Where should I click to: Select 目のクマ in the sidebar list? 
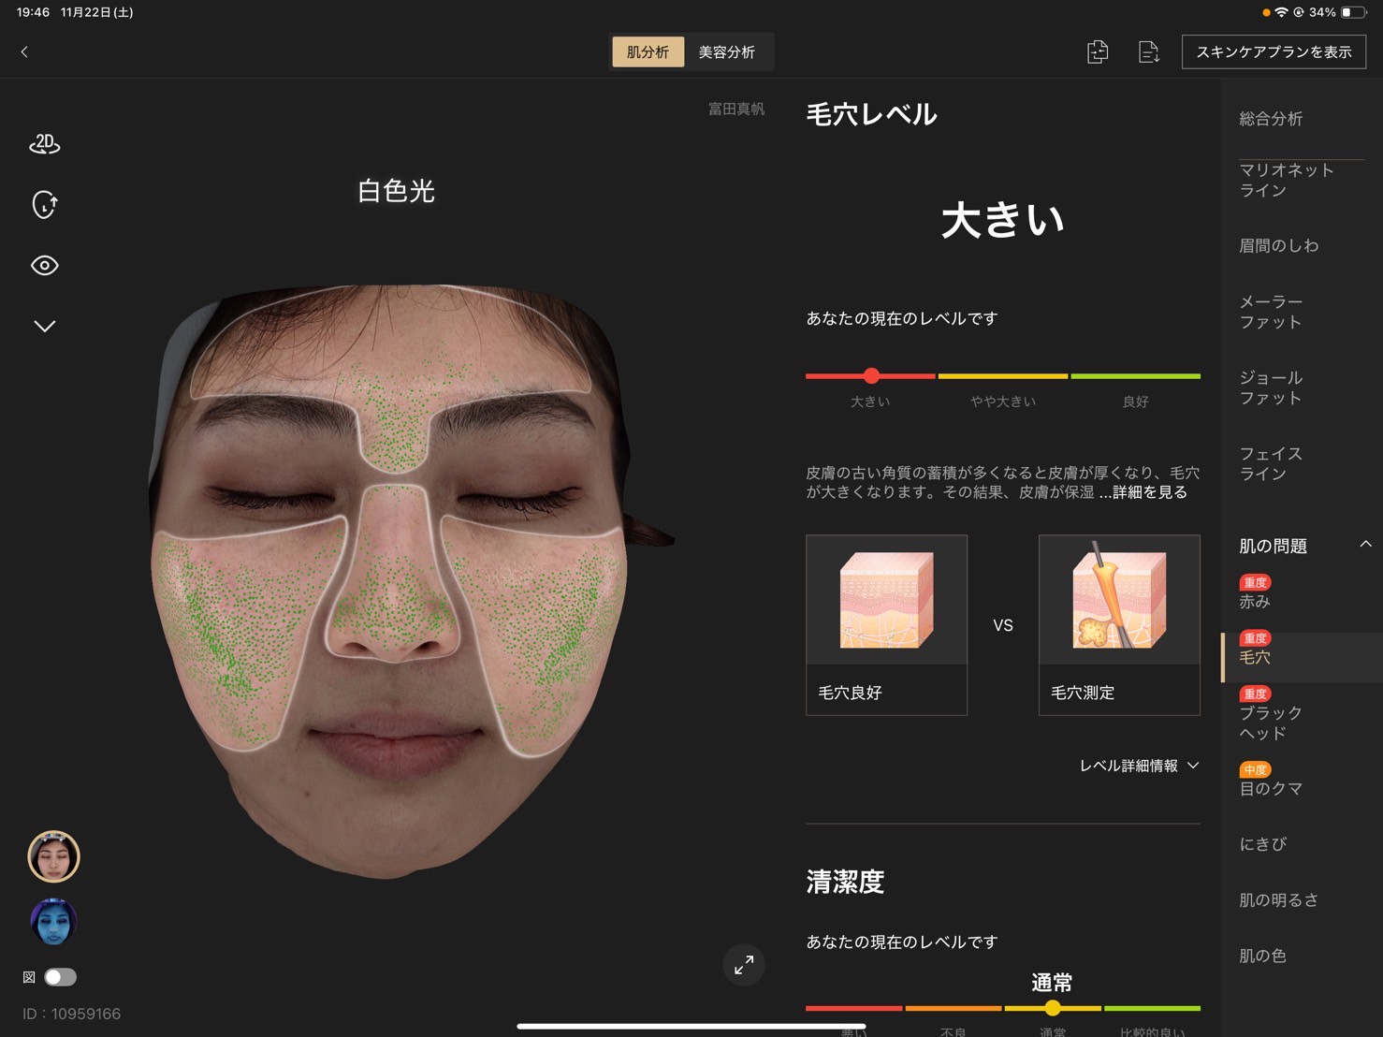[1270, 788]
